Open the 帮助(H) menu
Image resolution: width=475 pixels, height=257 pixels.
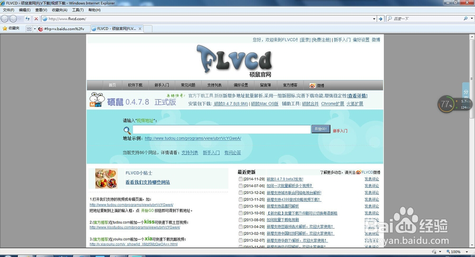(95, 10)
